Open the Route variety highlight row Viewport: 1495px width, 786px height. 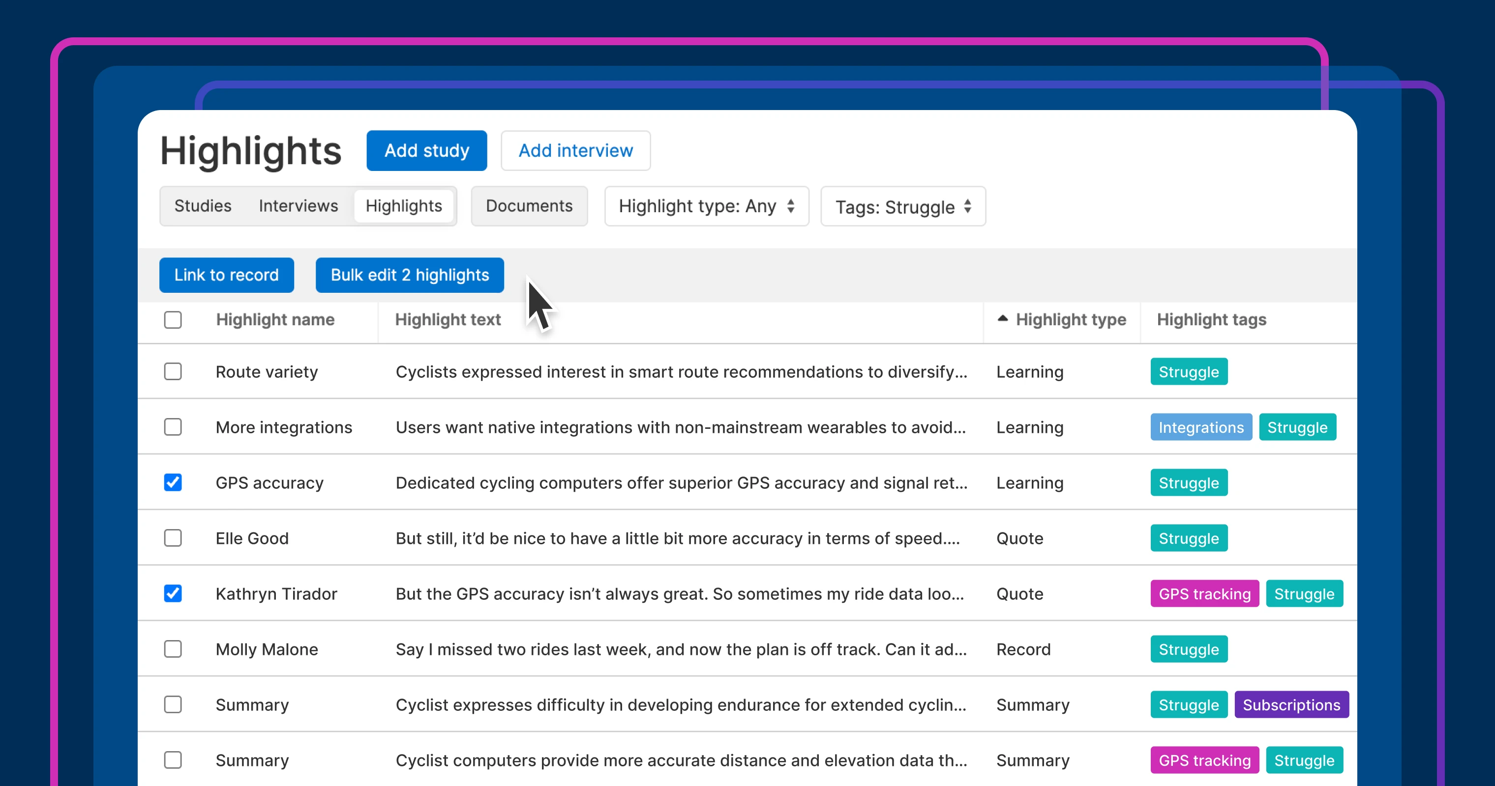pyautogui.click(x=267, y=371)
